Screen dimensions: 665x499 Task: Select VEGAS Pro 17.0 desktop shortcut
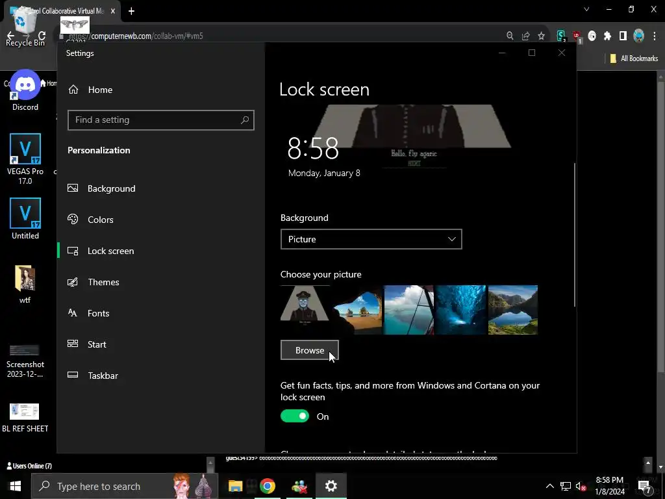coord(25,159)
